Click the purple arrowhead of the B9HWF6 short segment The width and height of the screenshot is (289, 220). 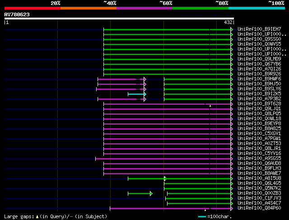point(145,80)
